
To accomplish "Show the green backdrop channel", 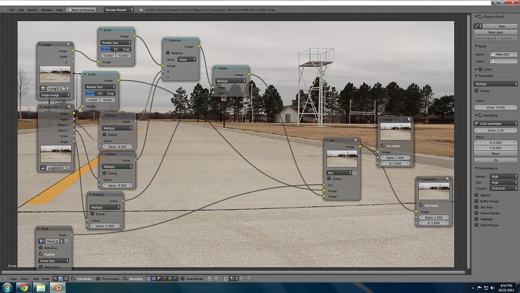I will [170, 279].
